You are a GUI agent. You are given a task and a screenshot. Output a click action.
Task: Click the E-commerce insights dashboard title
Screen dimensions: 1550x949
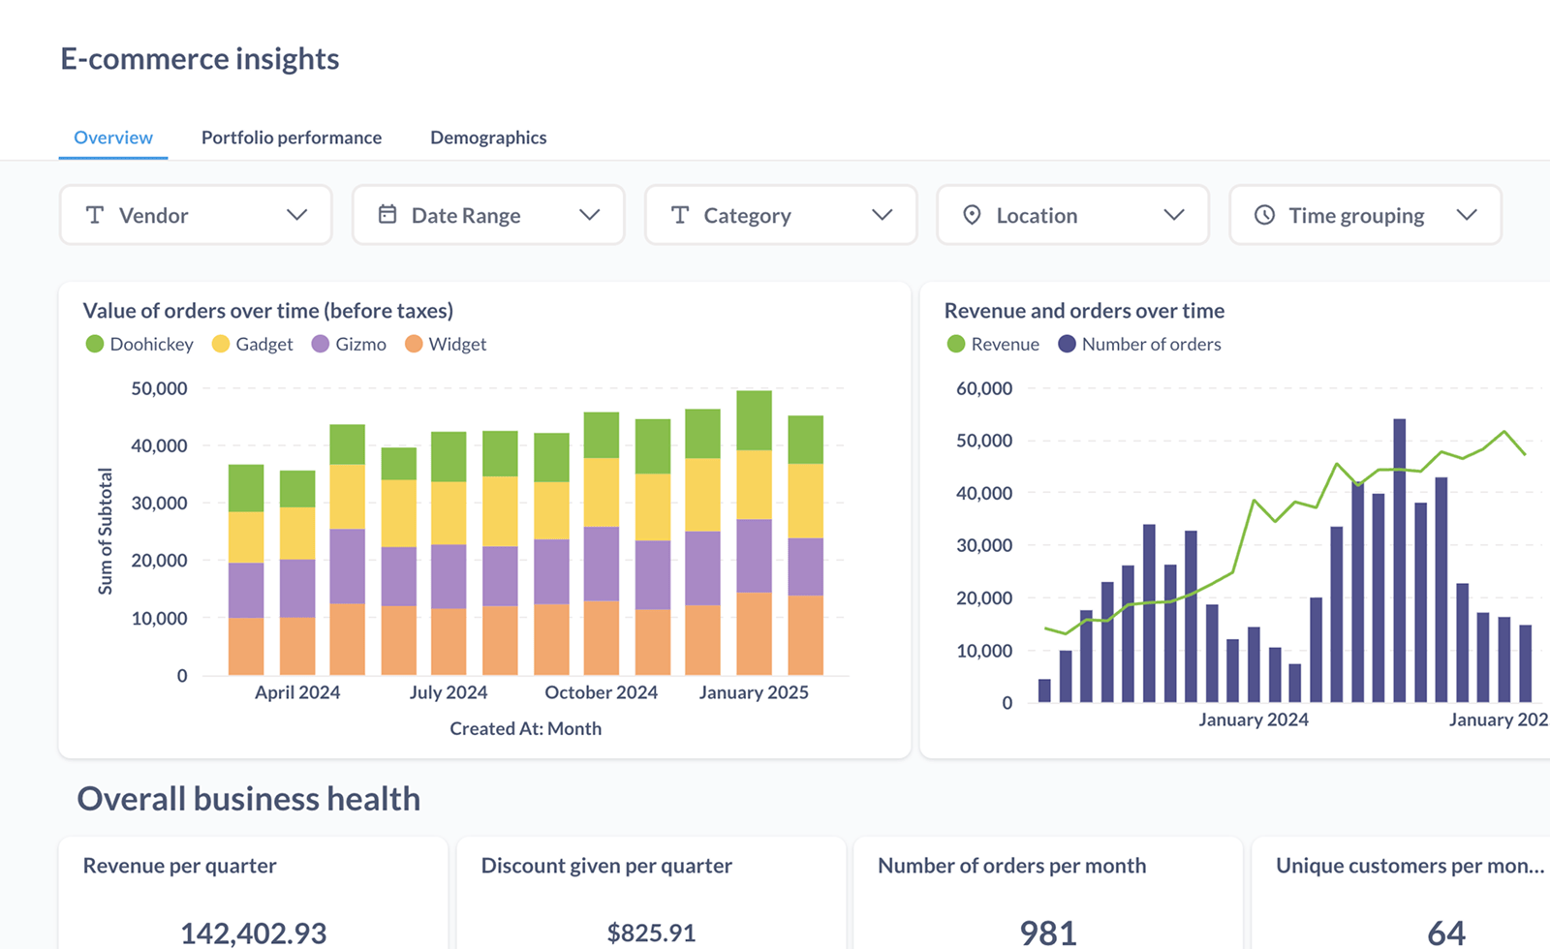click(200, 59)
